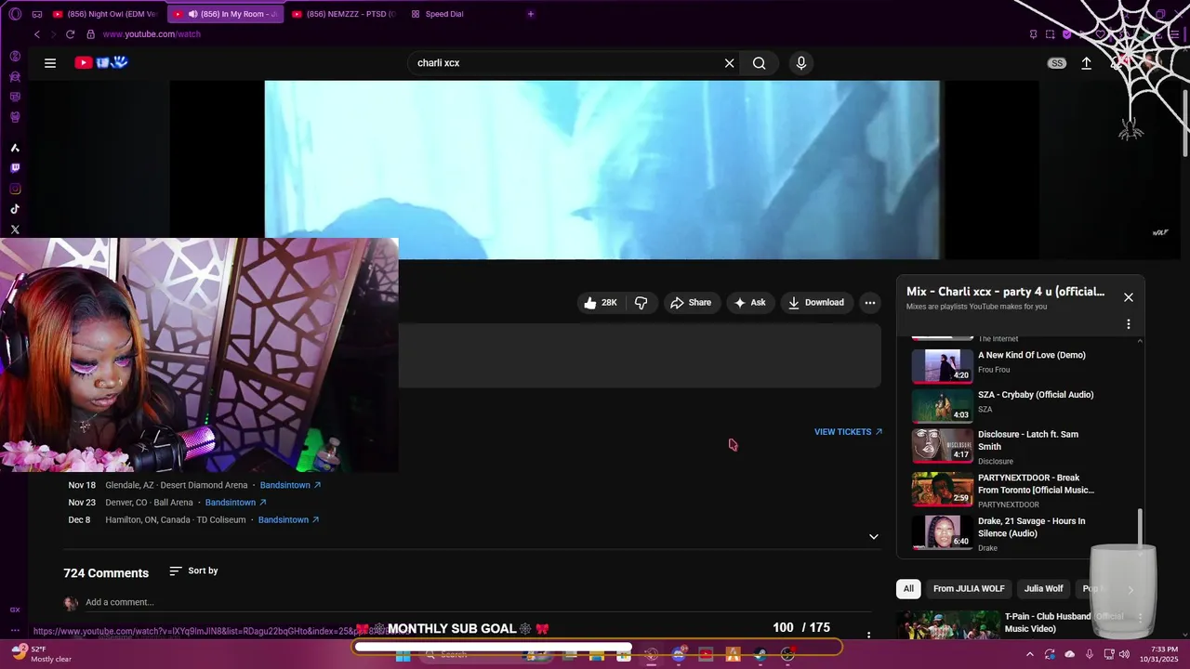Open X in the Opera sidebar
This screenshot has height=669, width=1190.
pos(15,230)
